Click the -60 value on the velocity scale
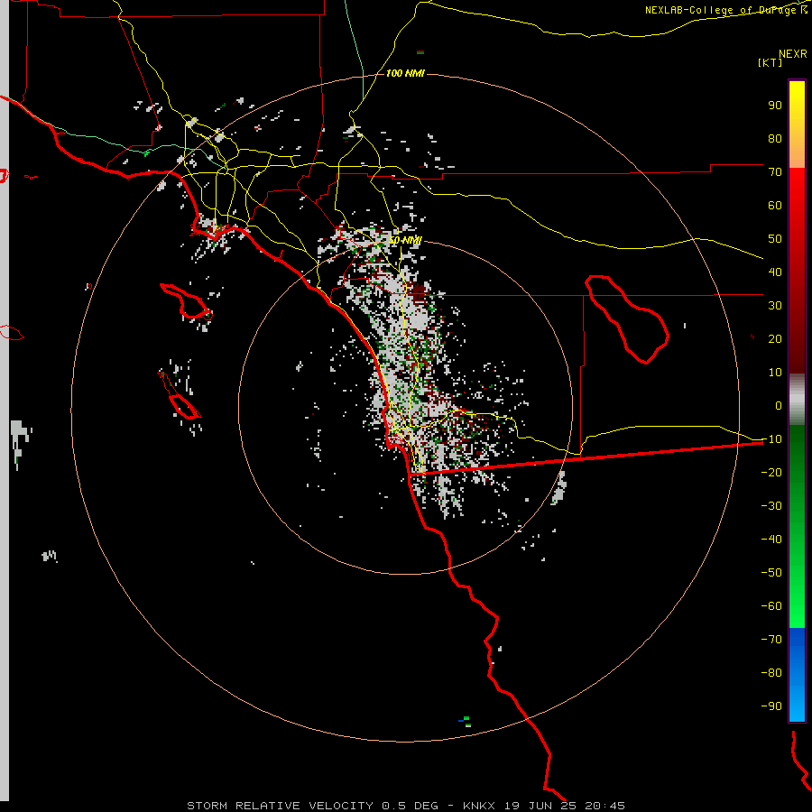Screen dimensions: 812x812 [x=771, y=606]
